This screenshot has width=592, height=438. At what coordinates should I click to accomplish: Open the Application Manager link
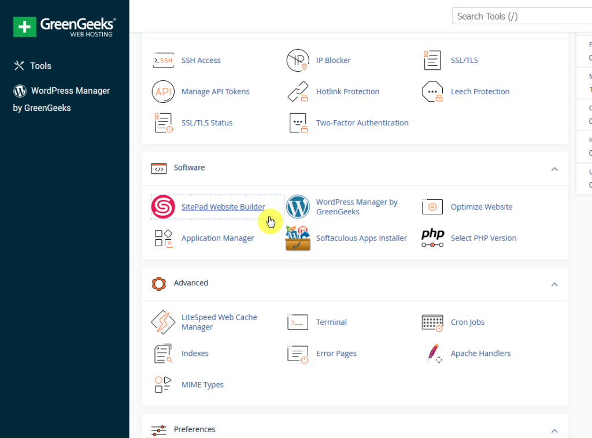point(218,238)
